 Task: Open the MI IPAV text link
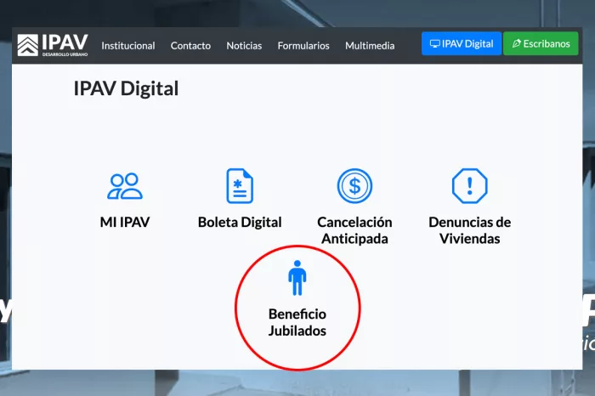click(x=125, y=222)
